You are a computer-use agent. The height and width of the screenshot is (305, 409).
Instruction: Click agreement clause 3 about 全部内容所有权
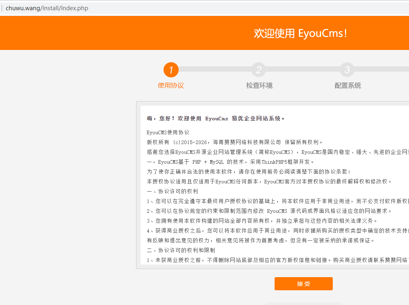(x=262, y=221)
